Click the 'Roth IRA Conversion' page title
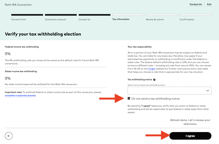219x144 pixels. [x=18, y=5]
